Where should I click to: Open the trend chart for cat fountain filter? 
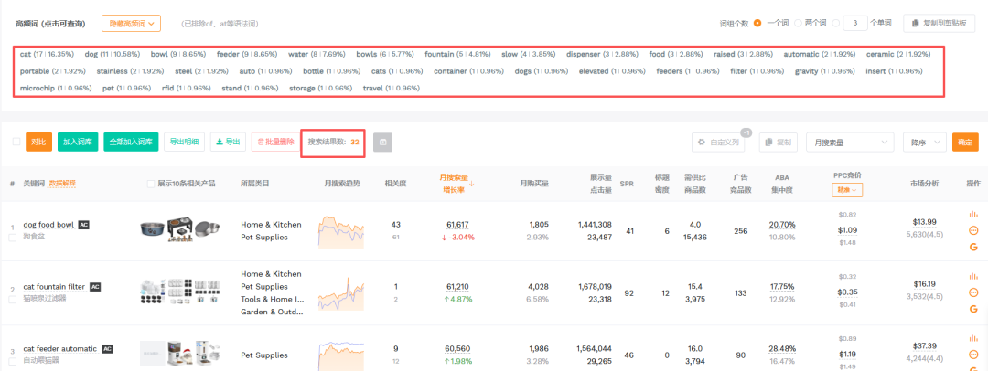341,293
